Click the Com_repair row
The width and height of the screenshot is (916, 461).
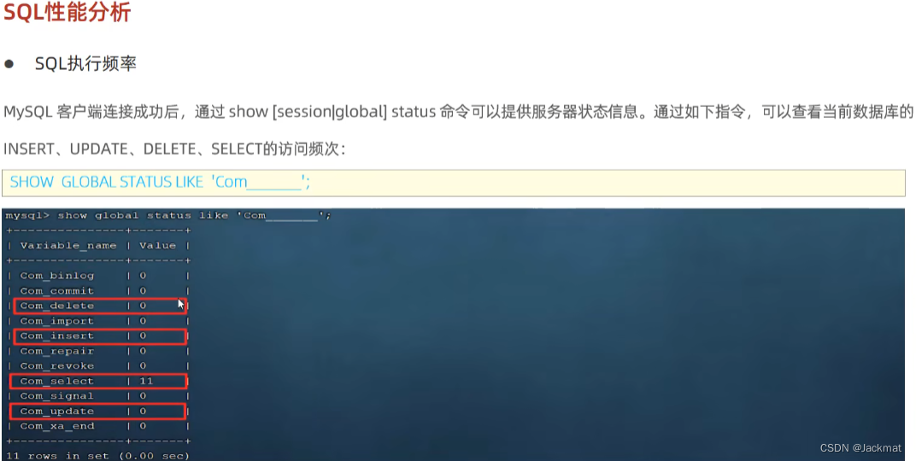(x=98, y=351)
